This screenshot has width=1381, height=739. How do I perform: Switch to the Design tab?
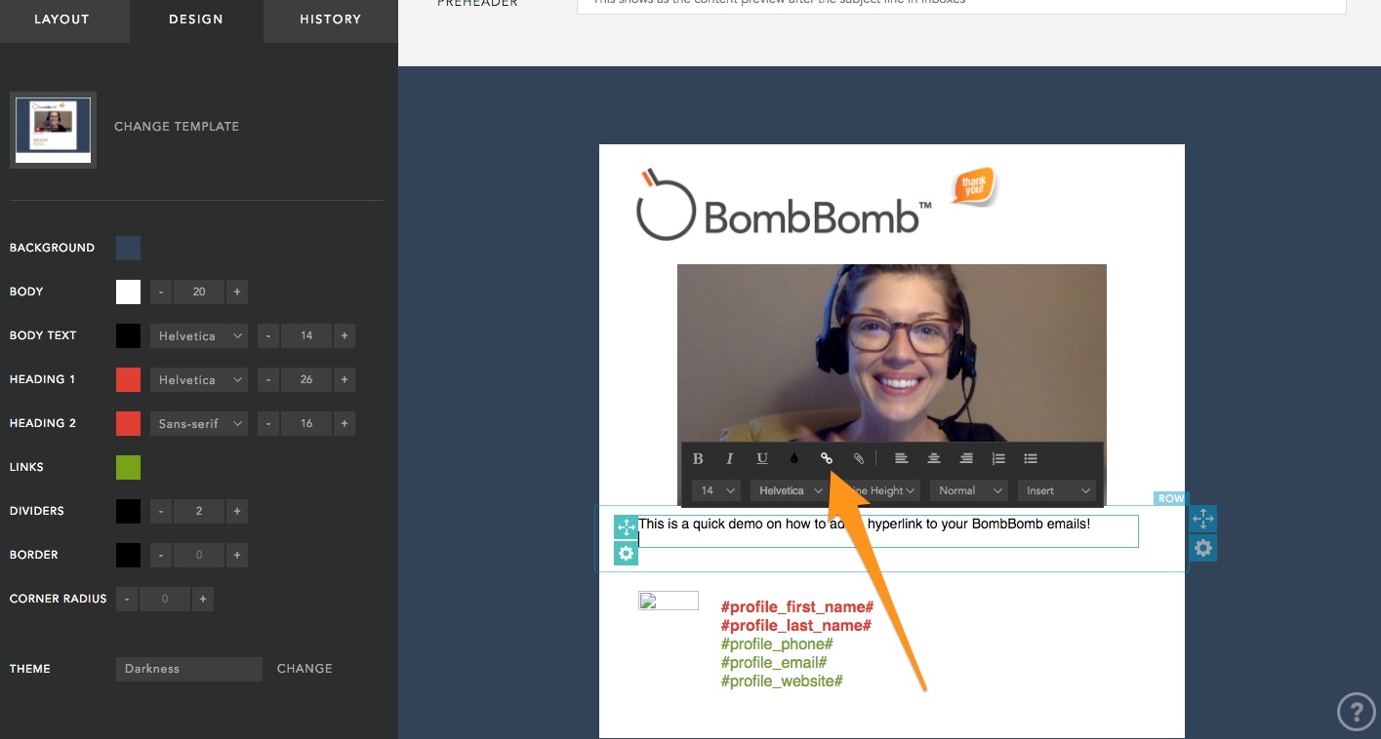click(196, 19)
